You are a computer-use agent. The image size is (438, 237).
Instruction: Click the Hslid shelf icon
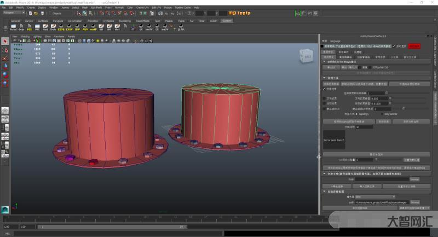click(14, 27)
